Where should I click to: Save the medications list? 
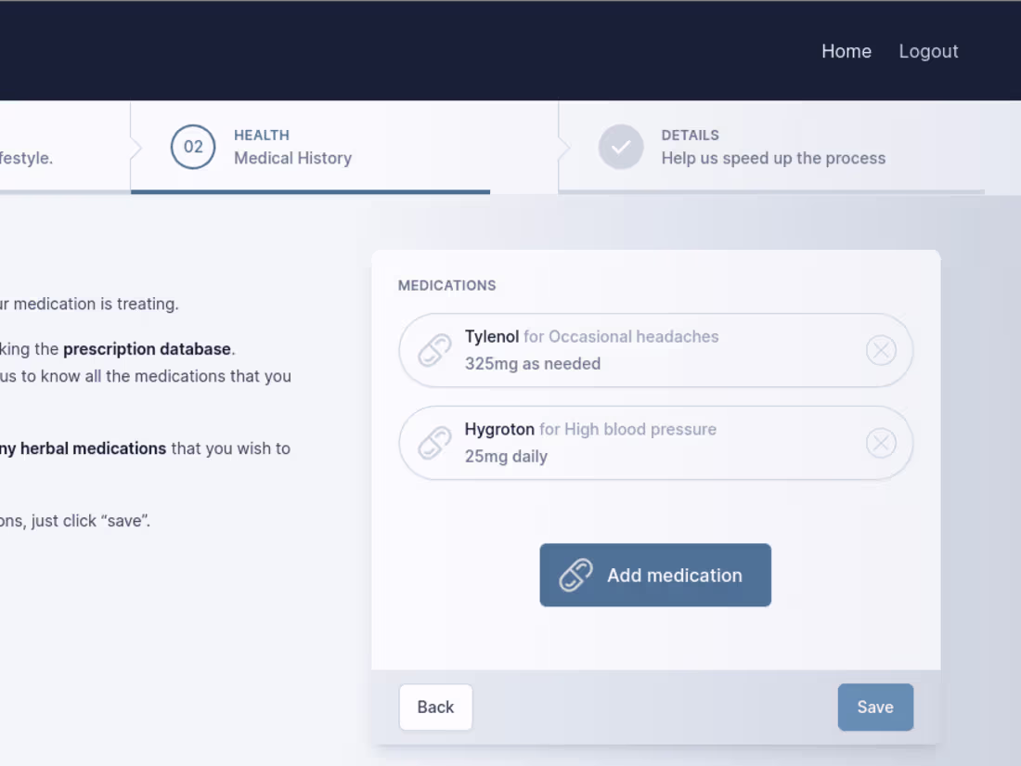pyautogui.click(x=874, y=707)
